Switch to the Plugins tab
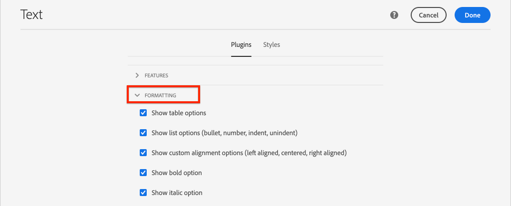This screenshot has width=511, height=206. click(241, 45)
